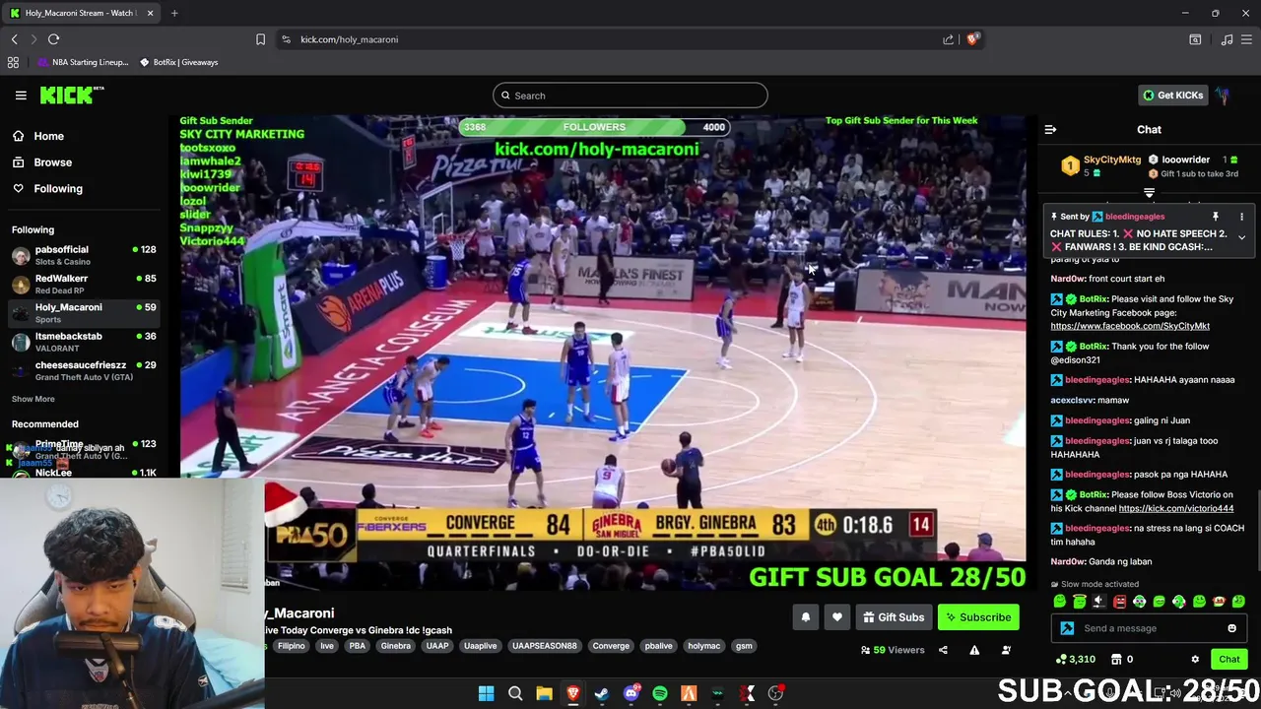
Task: Open Brave Shields icon in address bar
Action: pyautogui.click(x=972, y=39)
